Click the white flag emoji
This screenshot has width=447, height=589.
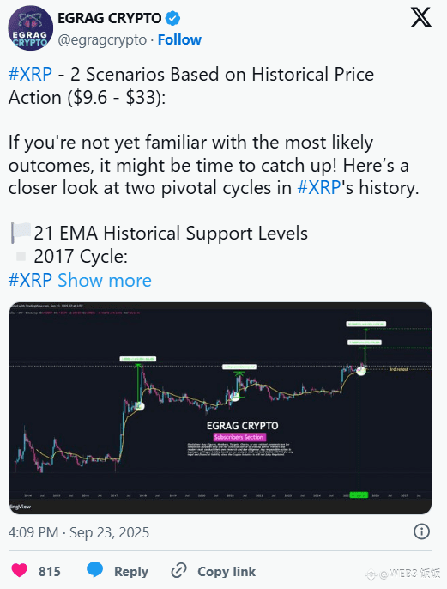[x=21, y=233]
